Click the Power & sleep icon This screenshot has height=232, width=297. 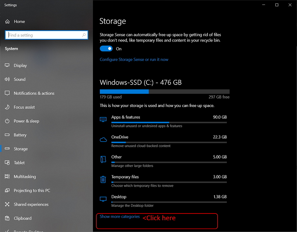[x=7, y=121]
